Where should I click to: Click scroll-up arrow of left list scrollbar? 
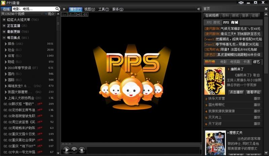[x=58, y=14]
